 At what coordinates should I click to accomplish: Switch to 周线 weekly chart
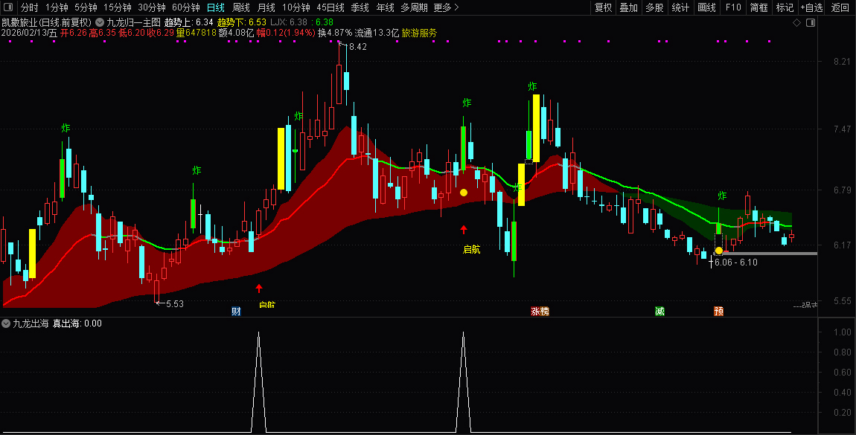(x=240, y=7)
